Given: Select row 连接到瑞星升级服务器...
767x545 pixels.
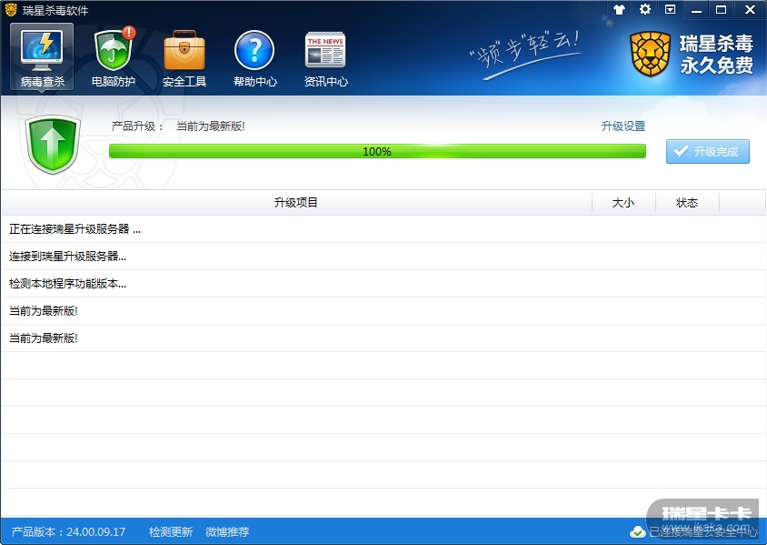Looking at the screenshot, I should 383,257.
